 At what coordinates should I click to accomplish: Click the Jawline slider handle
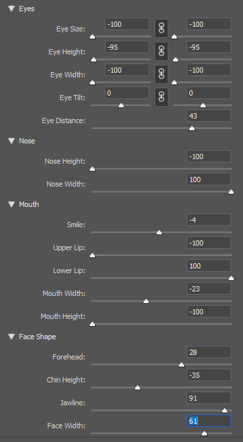point(225,411)
